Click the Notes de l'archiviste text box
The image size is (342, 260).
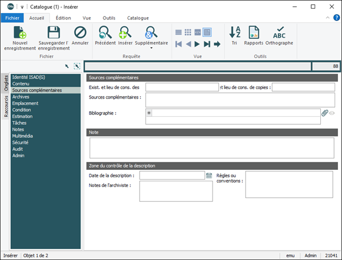pyautogui.click(x=176, y=192)
